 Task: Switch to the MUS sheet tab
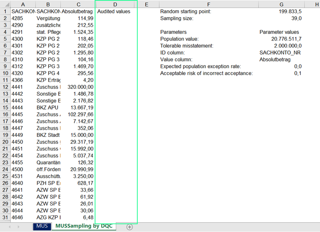coord(42,227)
